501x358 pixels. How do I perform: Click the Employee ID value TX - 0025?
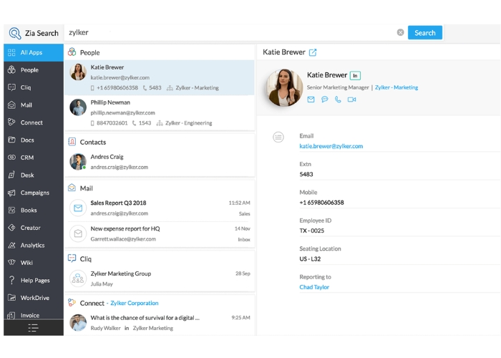pos(311,231)
